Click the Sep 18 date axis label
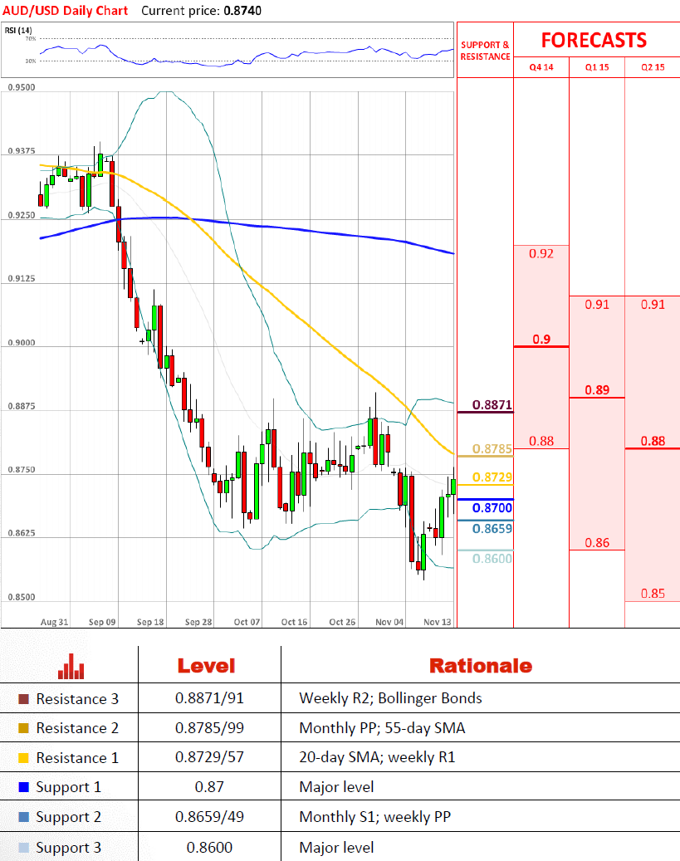 (x=150, y=622)
